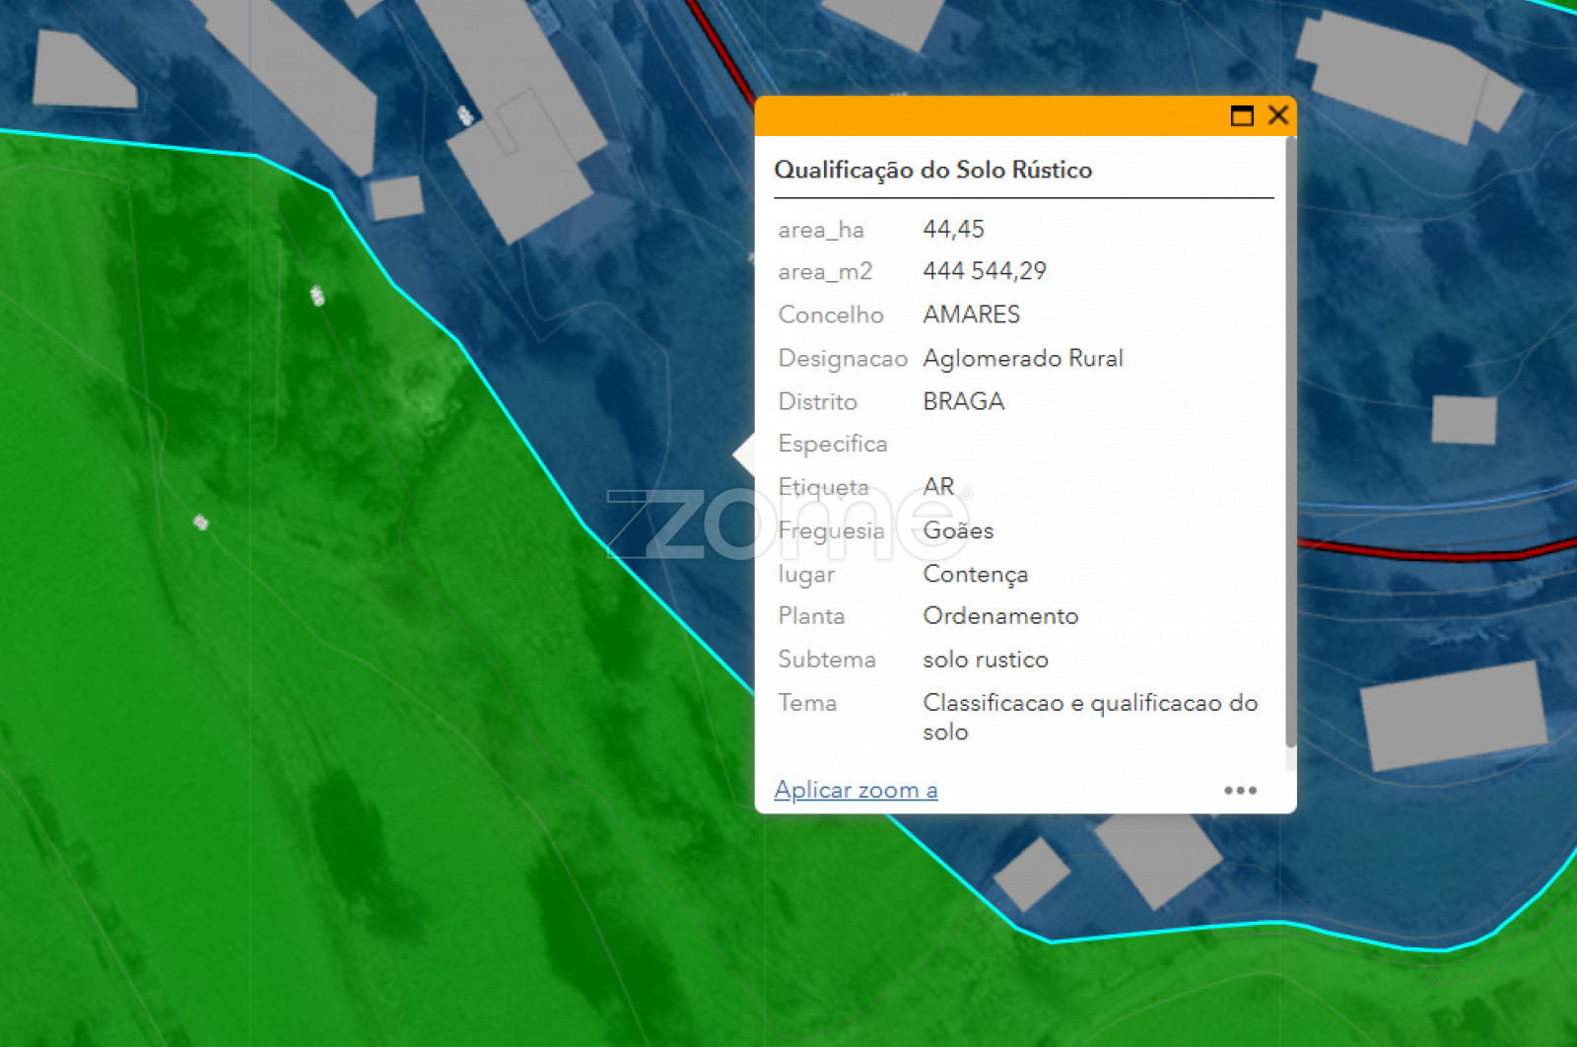This screenshot has height=1047, width=1577.
Task: Click the 'Aplicar zoom a' link
Action: 856,790
